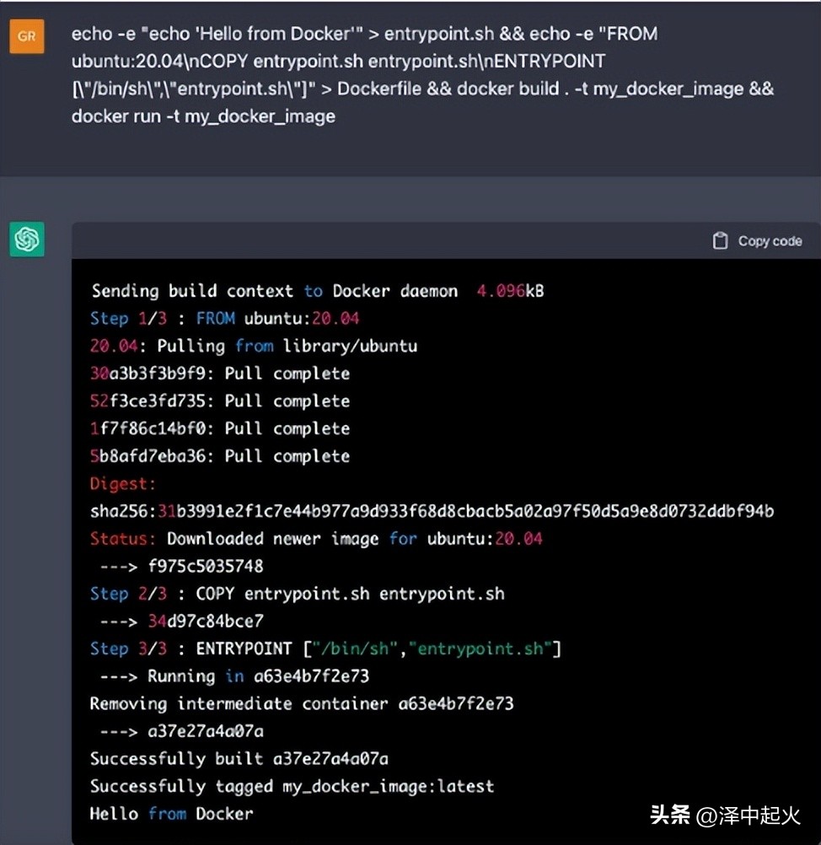
Task: Click the '30a3b3f3b9f9: Pull complete' line
Action: pos(220,373)
